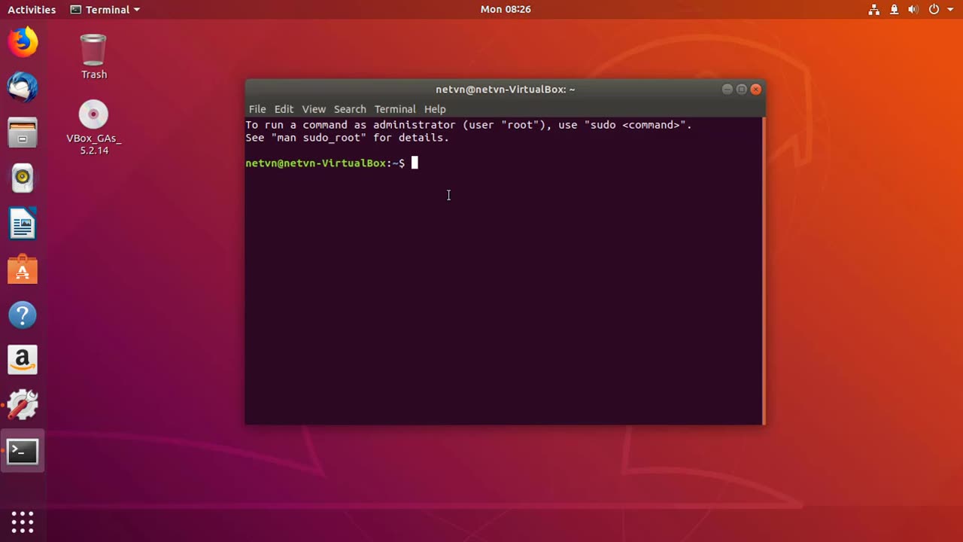Open the terminal File menu
963x542 pixels.
257,109
